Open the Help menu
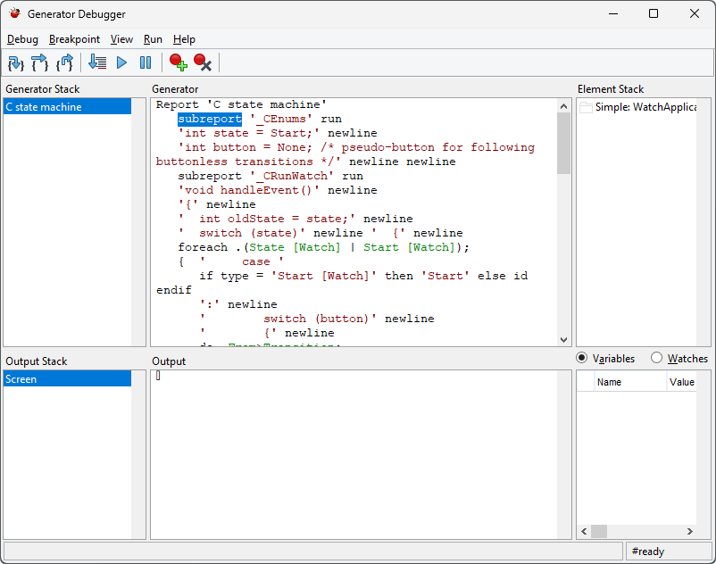The height and width of the screenshot is (564, 716). coord(185,39)
